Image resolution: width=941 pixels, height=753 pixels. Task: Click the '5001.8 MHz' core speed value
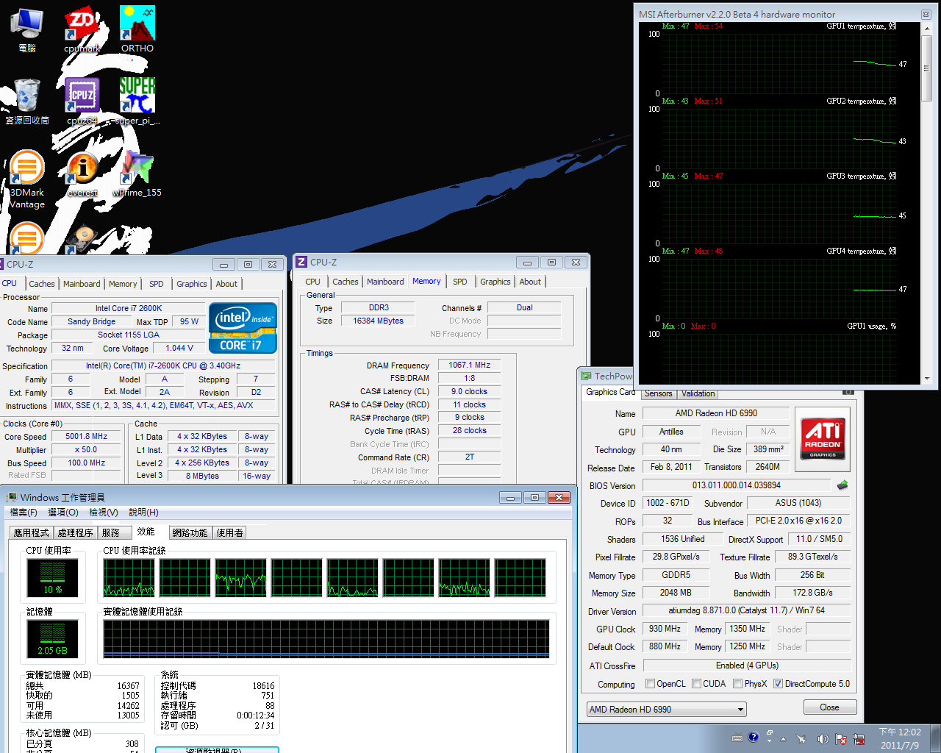pyautogui.click(x=87, y=437)
